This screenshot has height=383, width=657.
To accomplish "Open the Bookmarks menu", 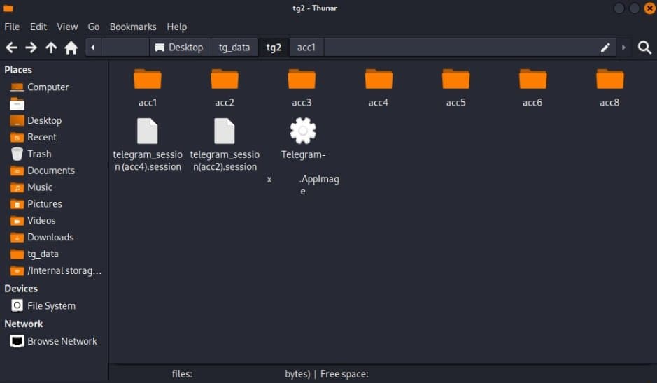I will (133, 27).
